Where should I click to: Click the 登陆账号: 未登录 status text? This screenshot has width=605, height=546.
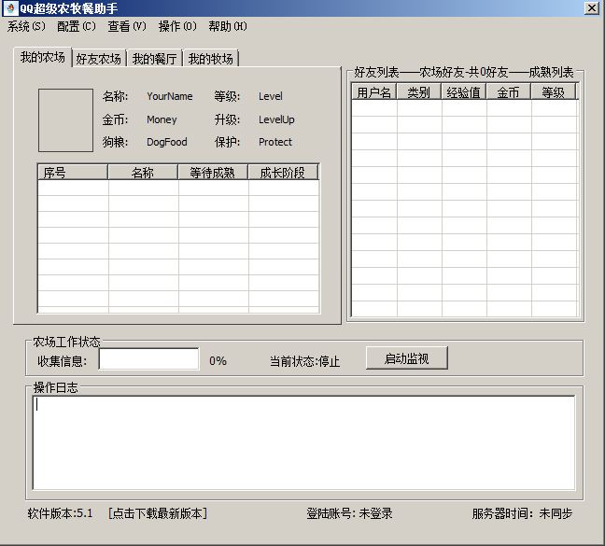click(x=349, y=513)
